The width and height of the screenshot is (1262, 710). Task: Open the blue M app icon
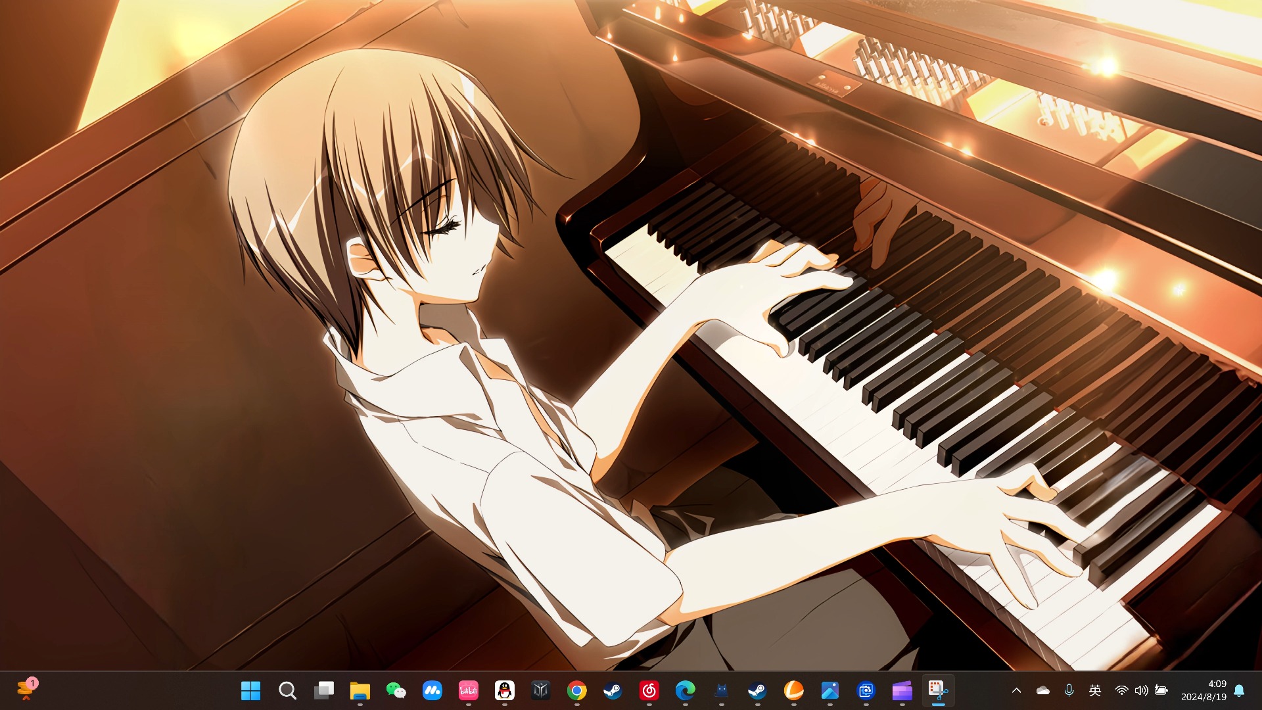pyautogui.click(x=432, y=690)
